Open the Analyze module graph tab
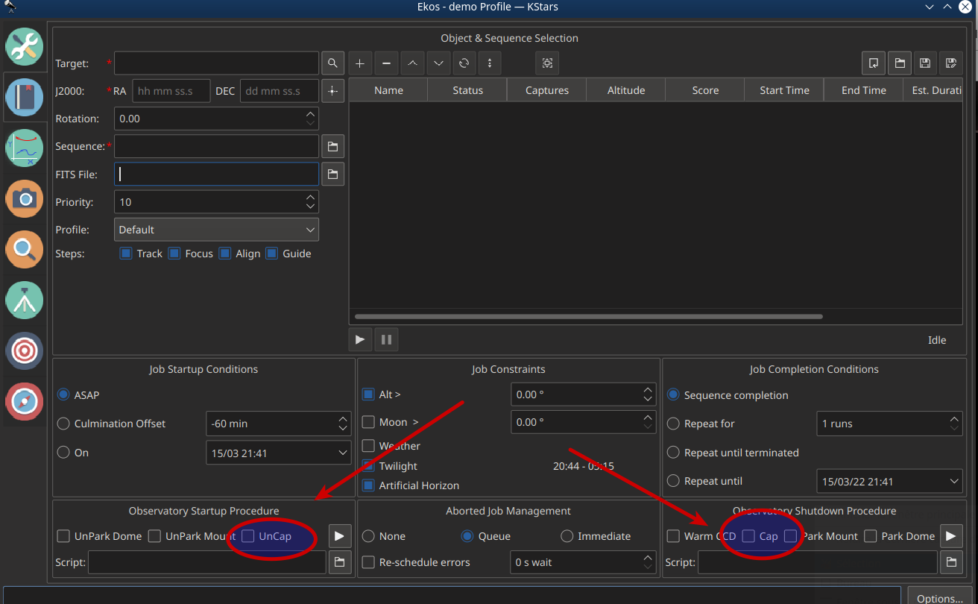 (x=25, y=147)
